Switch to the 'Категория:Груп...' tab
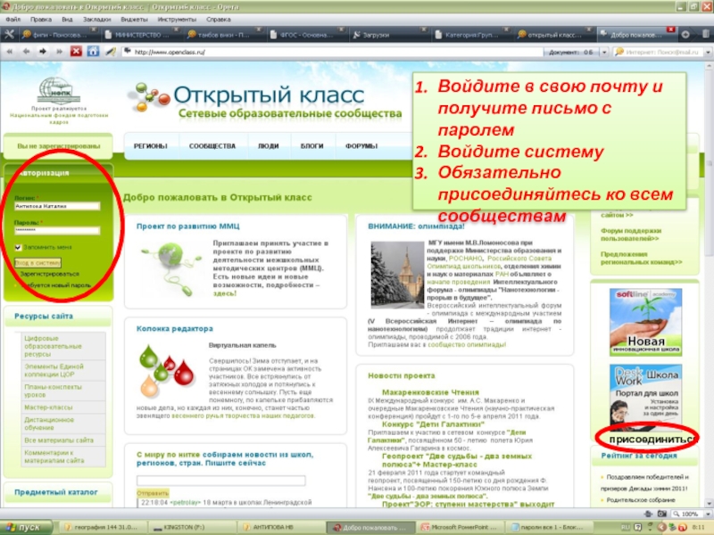 click(x=472, y=35)
